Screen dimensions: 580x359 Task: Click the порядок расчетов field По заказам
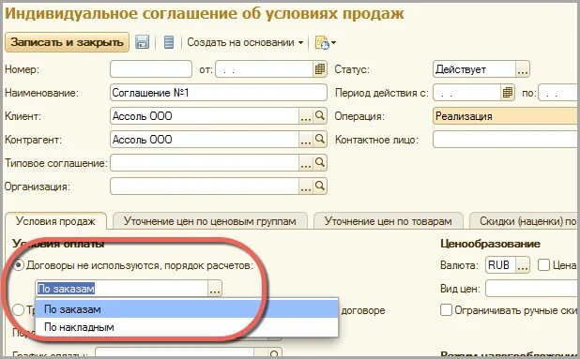pyautogui.click(x=122, y=289)
